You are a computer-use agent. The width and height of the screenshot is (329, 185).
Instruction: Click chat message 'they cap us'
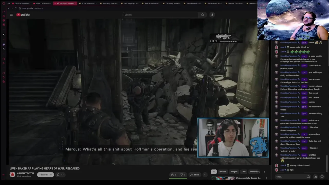pyautogui.click(x=313, y=93)
